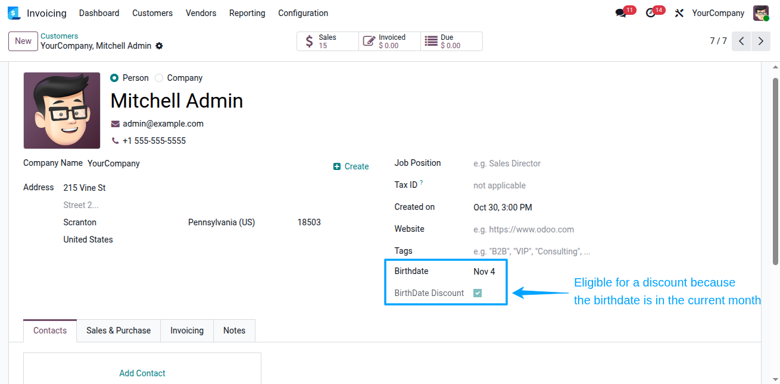Switch to the Contacts tab
This screenshot has width=780, height=384.
click(50, 331)
